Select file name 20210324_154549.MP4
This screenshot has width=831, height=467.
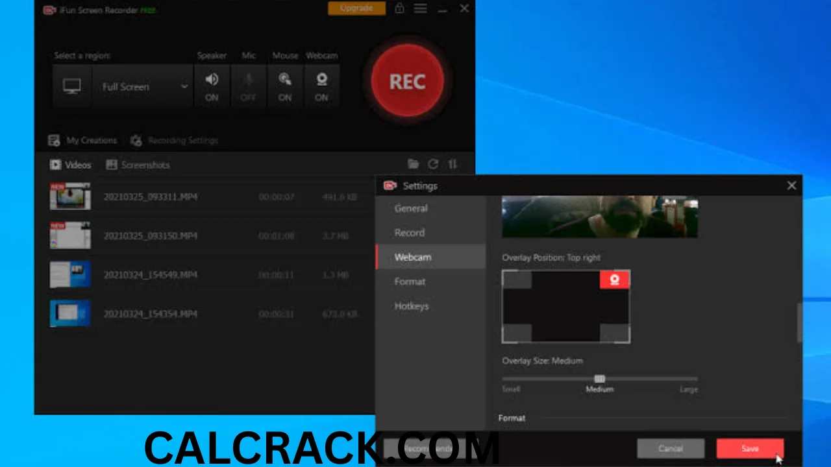point(150,274)
